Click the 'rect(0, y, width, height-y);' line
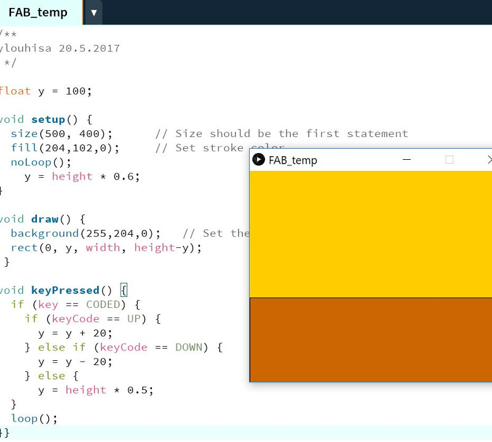Screen dimensions: 492x442 pos(106,248)
